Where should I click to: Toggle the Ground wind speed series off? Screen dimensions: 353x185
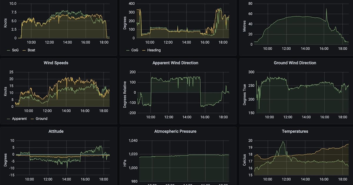click(x=41, y=118)
